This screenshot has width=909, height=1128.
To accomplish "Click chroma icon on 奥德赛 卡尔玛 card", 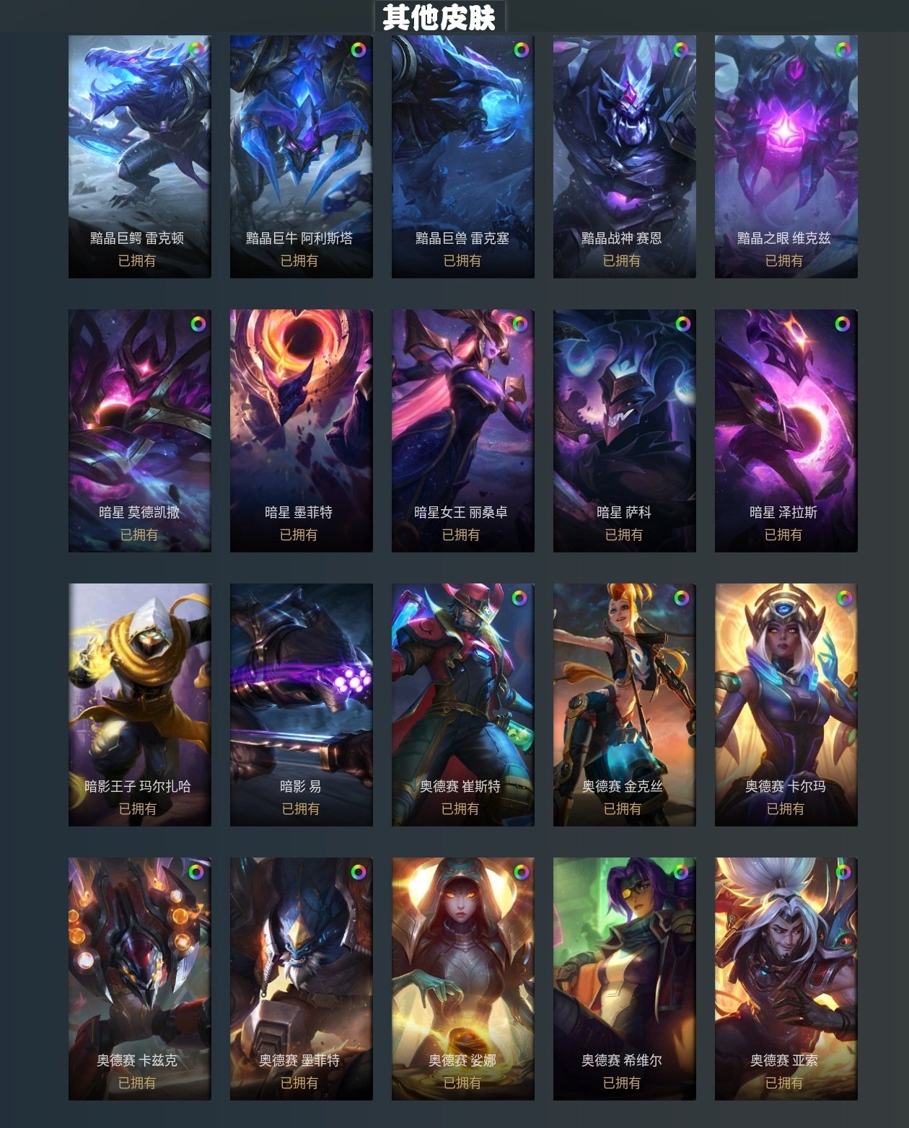I will 844,598.
